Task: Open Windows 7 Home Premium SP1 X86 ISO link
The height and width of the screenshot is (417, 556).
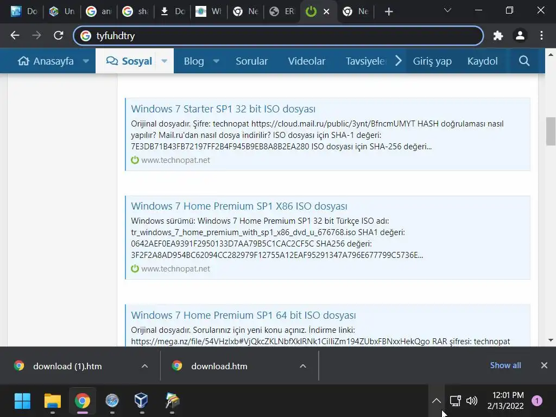Action: pos(239,206)
